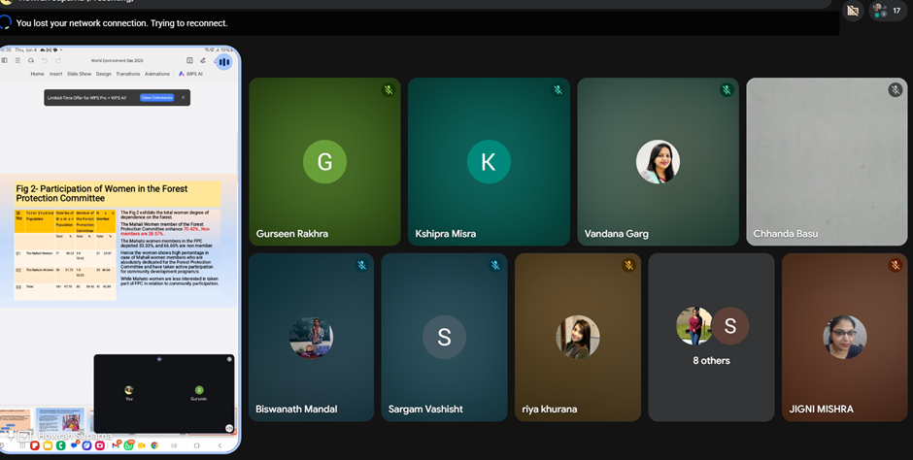Toggle the WPS sidebar panel icon

(x=5, y=60)
